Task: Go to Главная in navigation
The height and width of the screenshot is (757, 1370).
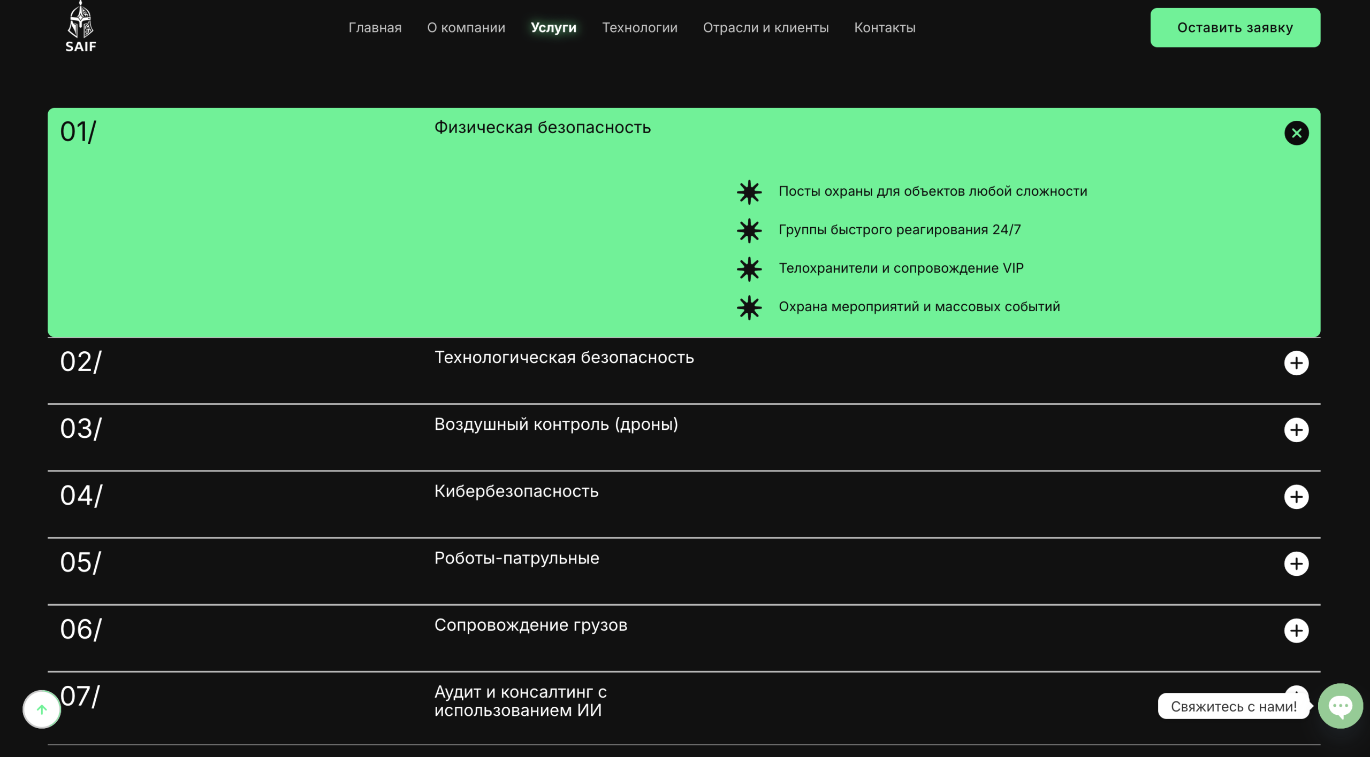Action: [x=375, y=28]
